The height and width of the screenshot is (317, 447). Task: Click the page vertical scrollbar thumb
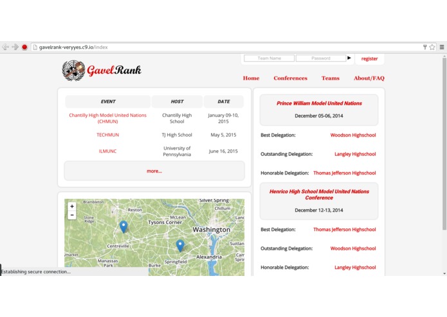[x=444, y=144]
